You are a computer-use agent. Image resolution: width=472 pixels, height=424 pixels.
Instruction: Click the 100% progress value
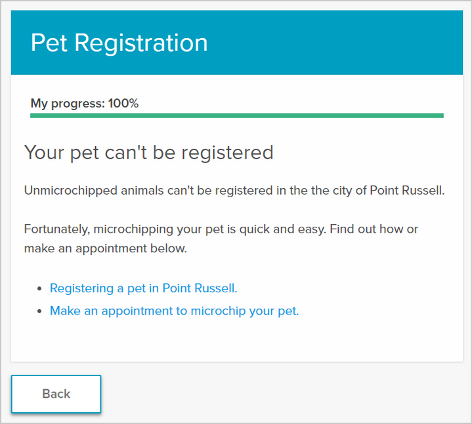click(x=123, y=103)
